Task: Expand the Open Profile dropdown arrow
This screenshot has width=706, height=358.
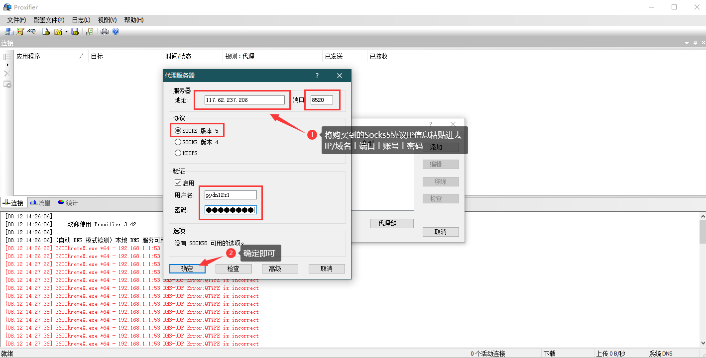Action: click(66, 31)
